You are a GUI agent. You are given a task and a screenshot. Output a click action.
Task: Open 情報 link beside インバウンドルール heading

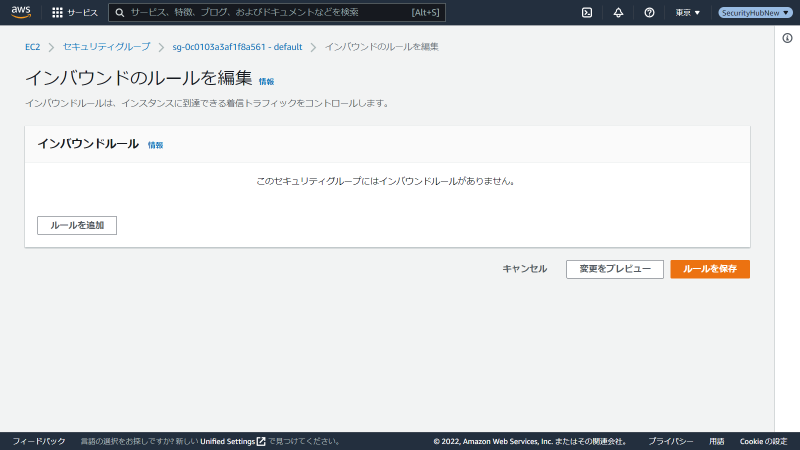(x=155, y=145)
